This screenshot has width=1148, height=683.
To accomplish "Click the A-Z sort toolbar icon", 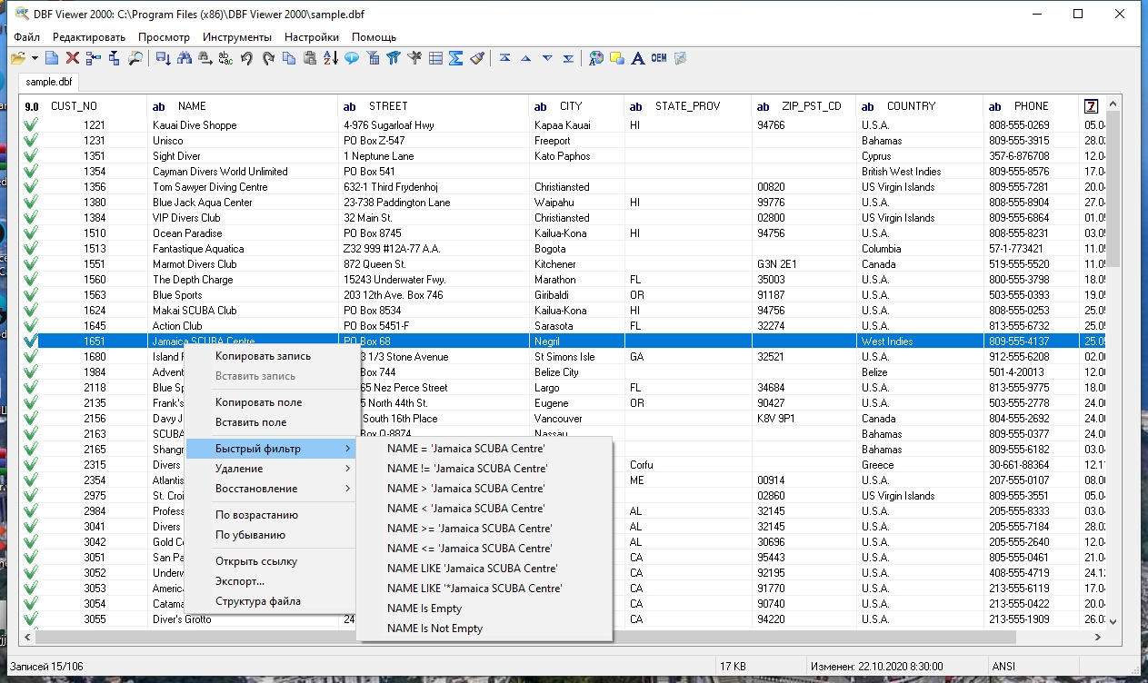I will 330,58.
